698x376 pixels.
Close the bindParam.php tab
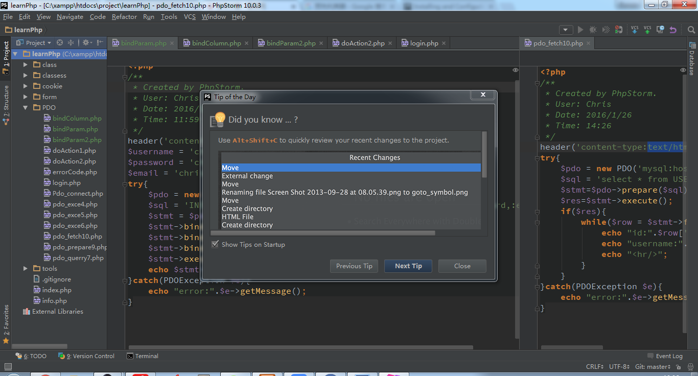[171, 43]
